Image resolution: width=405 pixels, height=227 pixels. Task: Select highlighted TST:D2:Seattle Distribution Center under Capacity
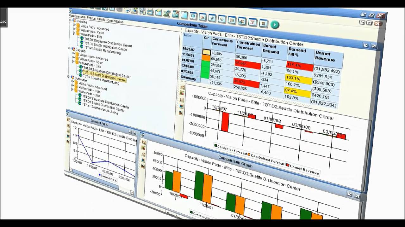[x=105, y=76]
